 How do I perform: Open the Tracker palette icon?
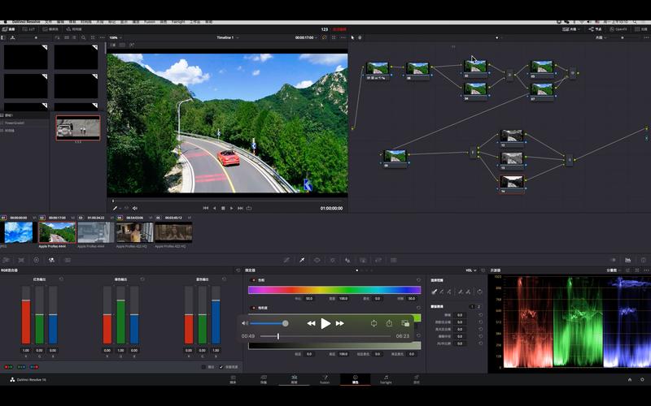pos(332,260)
